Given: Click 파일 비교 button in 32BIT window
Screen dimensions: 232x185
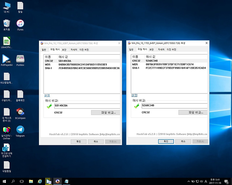Looking at the screenshot, I should (x=106, y=113).
